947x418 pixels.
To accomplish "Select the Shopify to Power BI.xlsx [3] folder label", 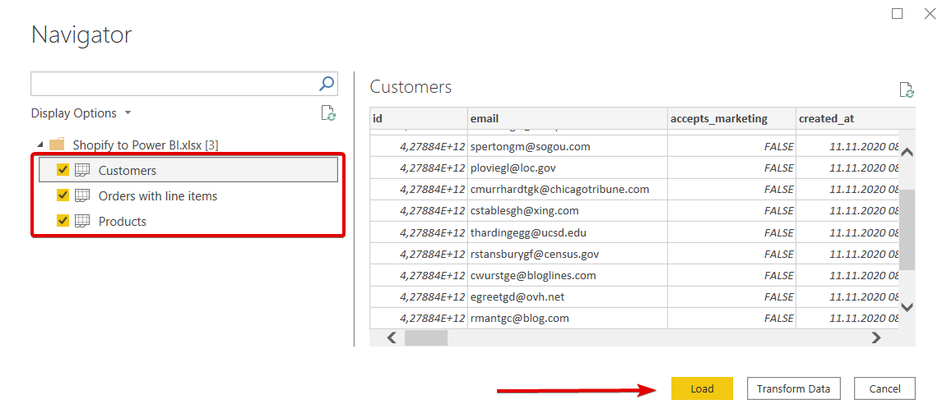I will (146, 145).
